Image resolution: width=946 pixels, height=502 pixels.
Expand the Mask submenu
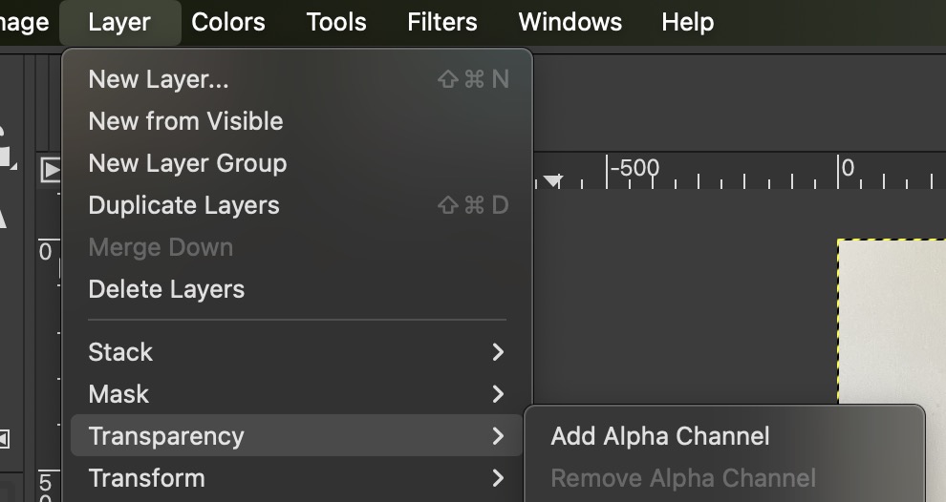(297, 394)
